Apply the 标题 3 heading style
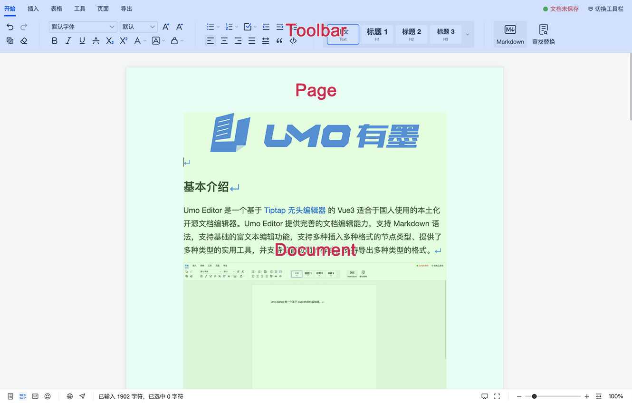Screen dimensions: 632x403 click(446, 34)
